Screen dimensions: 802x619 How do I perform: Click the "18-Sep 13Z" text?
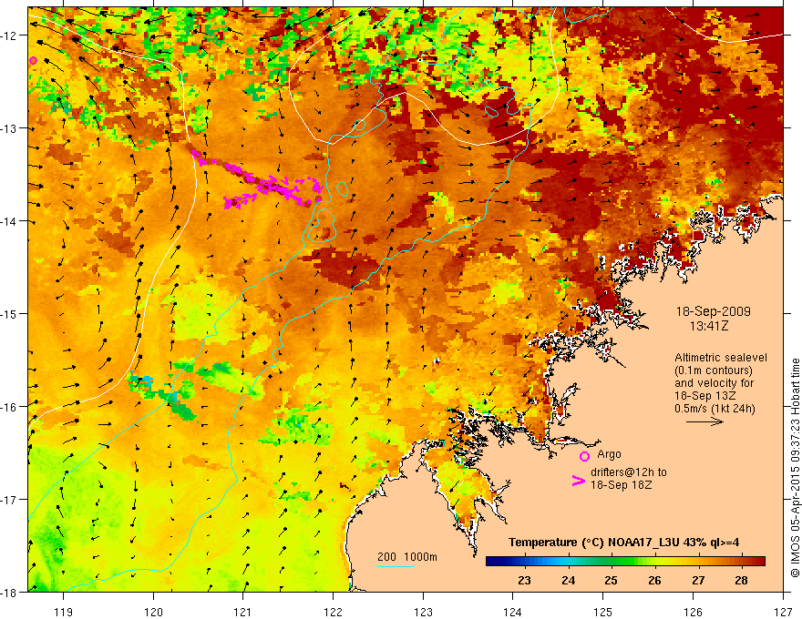point(704,396)
